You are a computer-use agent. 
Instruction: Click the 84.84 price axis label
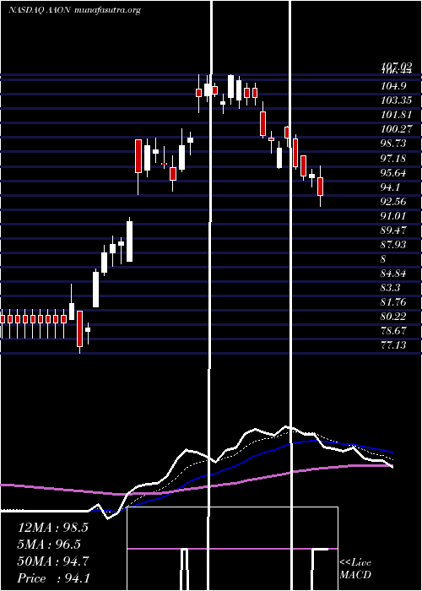click(x=394, y=274)
